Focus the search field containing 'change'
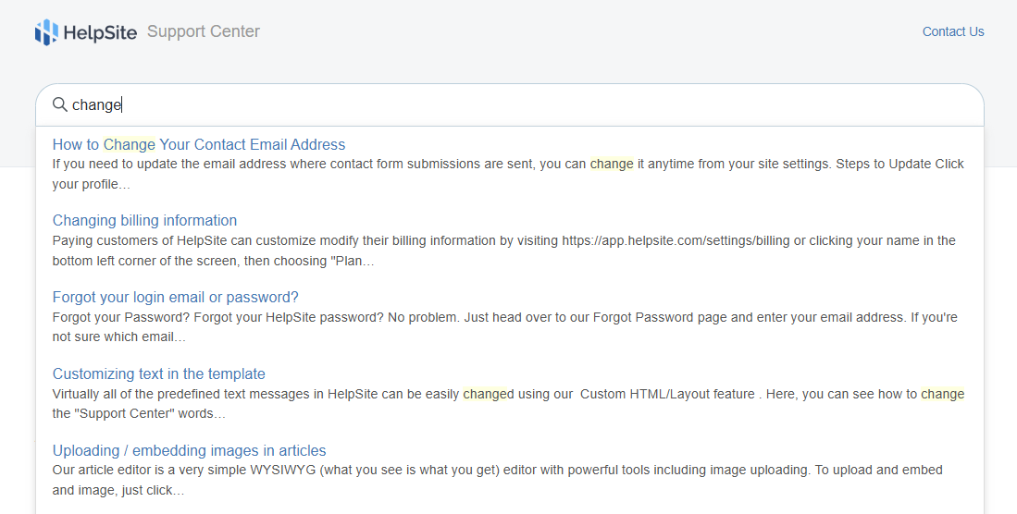Screen dimensions: 1017x514 (x=510, y=105)
